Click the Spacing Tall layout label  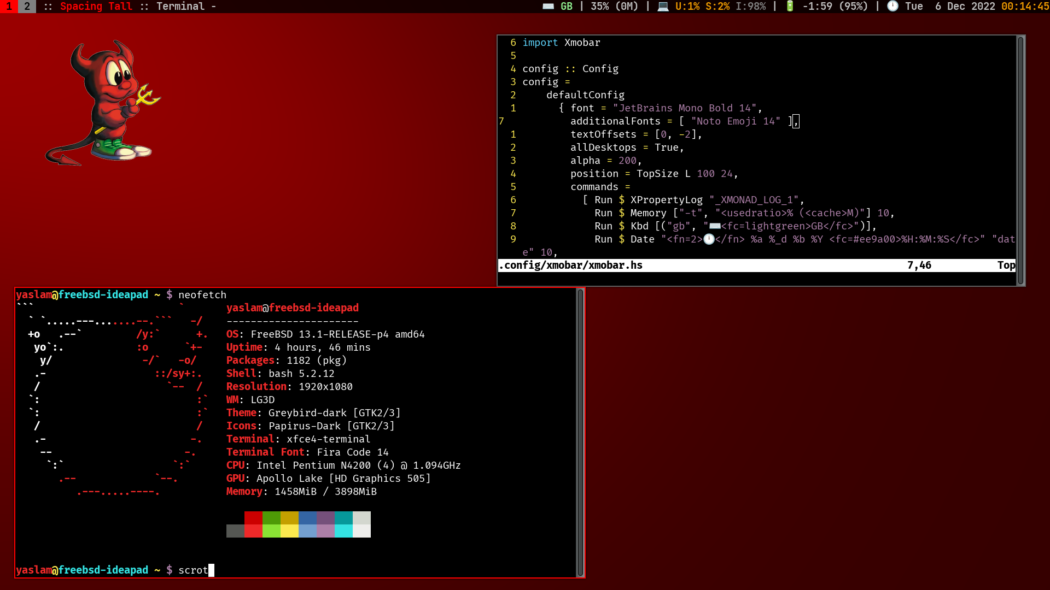[96, 7]
